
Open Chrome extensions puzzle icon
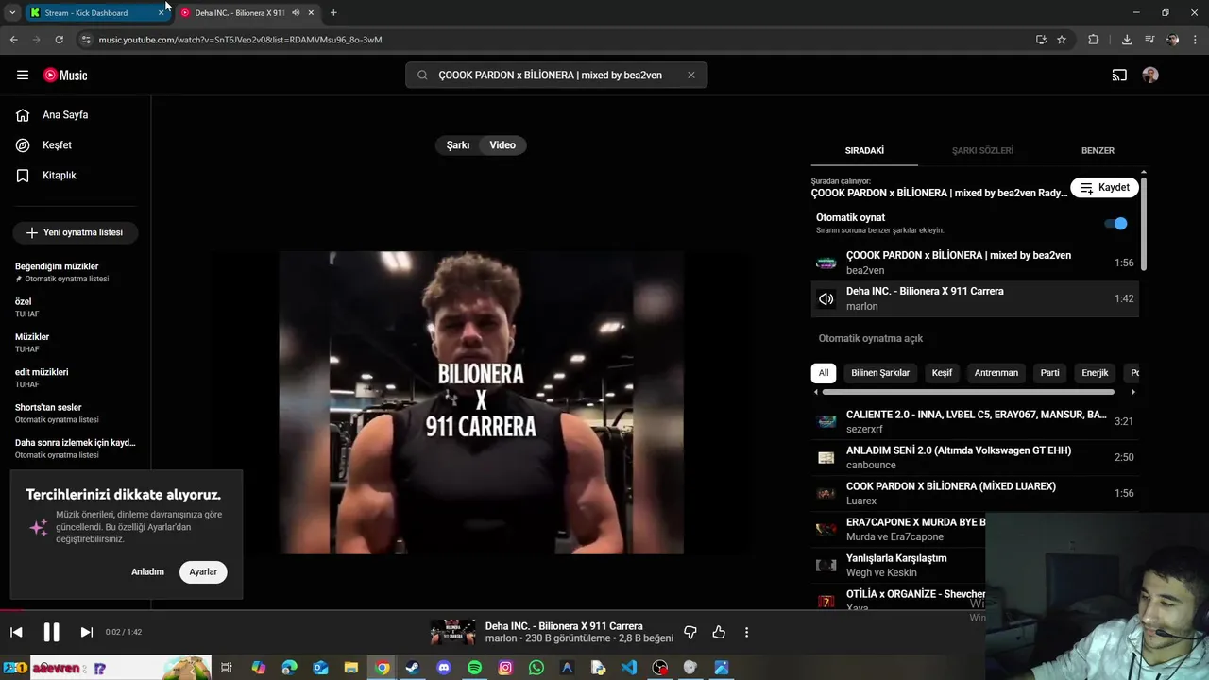1094,40
